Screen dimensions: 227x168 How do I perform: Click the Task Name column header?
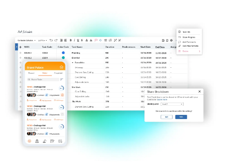77,47
